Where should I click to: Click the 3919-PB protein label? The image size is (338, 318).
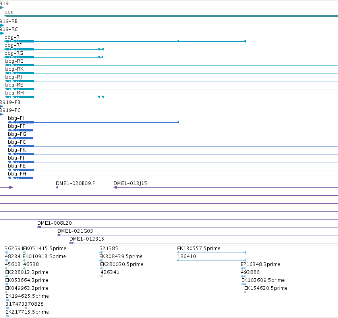coord(10,102)
